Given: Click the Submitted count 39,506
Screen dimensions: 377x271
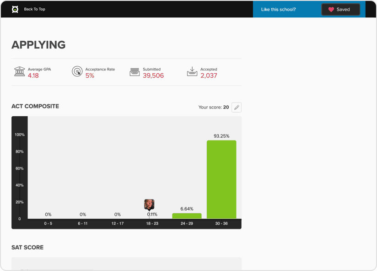Looking at the screenshot, I should 153,76.
